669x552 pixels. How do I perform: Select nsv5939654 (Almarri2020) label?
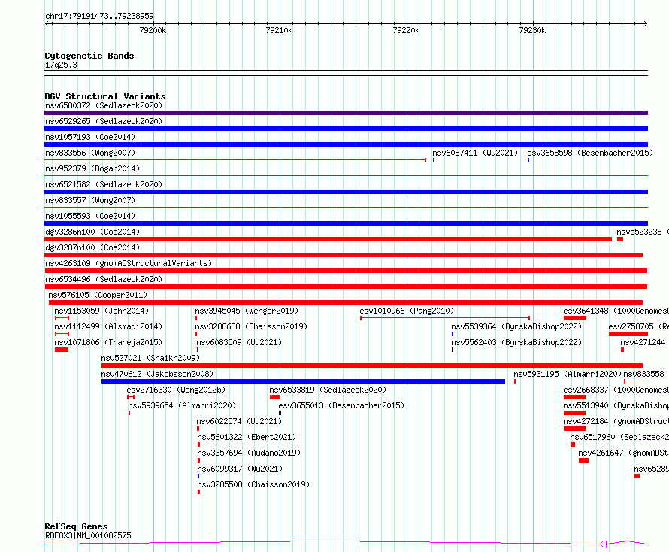[182, 405]
